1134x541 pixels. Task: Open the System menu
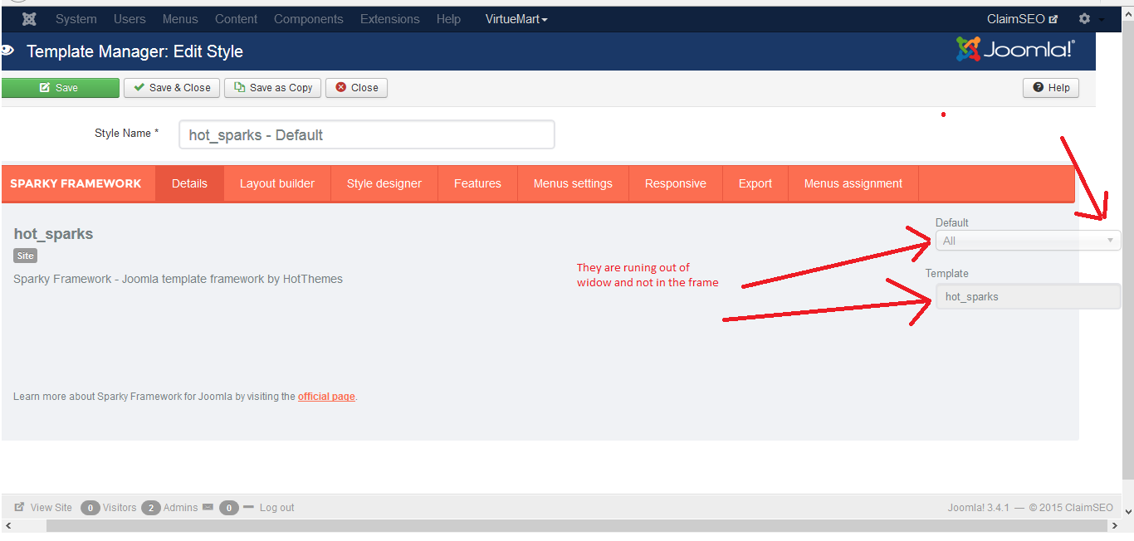[76, 19]
